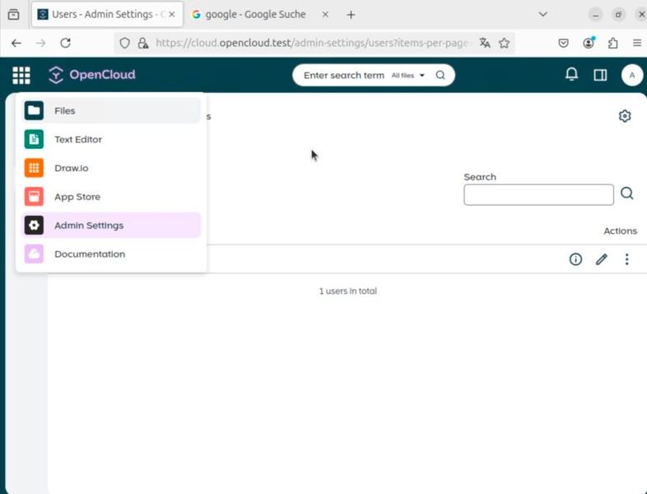Click the Documentation app icon
Screen dimensions: 647x494
34,254
